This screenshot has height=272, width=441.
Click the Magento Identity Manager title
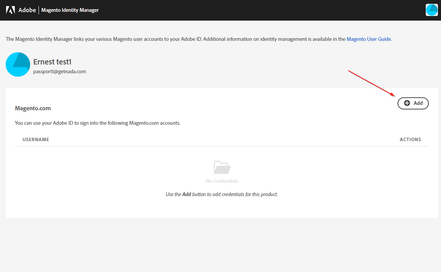point(70,10)
